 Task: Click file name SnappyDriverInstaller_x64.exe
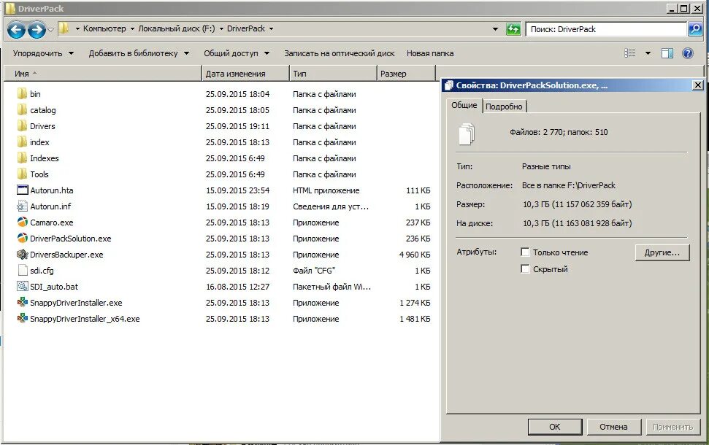(x=85, y=319)
